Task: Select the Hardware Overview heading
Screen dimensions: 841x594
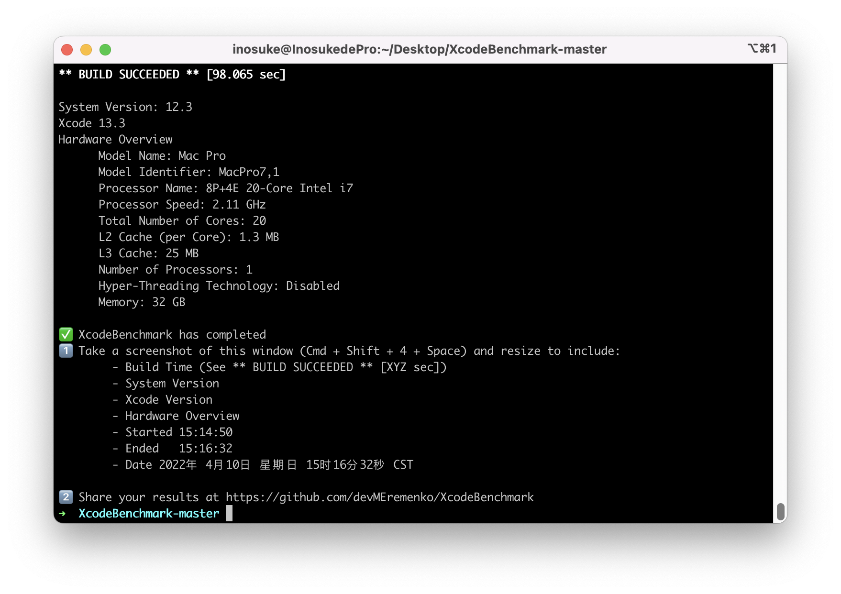Action: [x=115, y=139]
